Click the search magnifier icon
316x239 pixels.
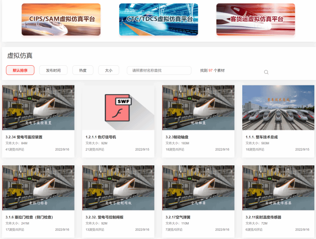coord(266,72)
